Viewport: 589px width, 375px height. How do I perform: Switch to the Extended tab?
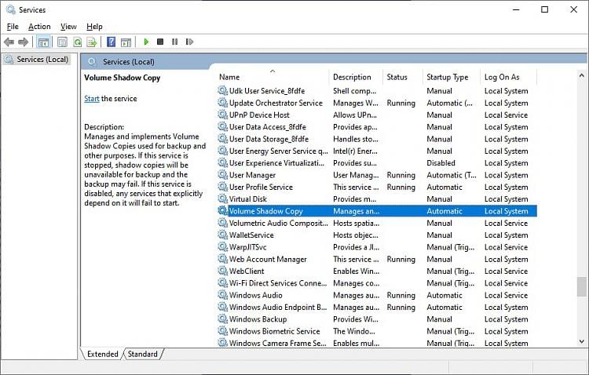[x=102, y=354]
